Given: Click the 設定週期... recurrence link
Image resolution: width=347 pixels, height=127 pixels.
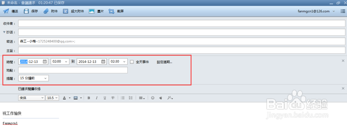Looking at the screenshot, I should tap(164, 62).
